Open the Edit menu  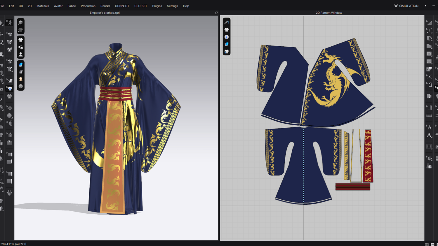11,6
